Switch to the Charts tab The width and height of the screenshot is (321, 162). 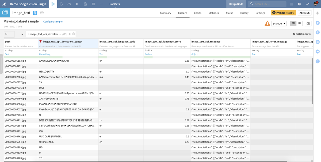(x=198, y=13)
